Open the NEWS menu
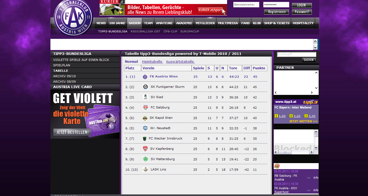 (x=101, y=23)
